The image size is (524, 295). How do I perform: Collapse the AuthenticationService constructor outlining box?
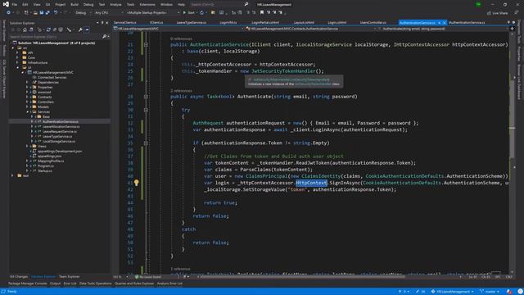(x=146, y=44)
